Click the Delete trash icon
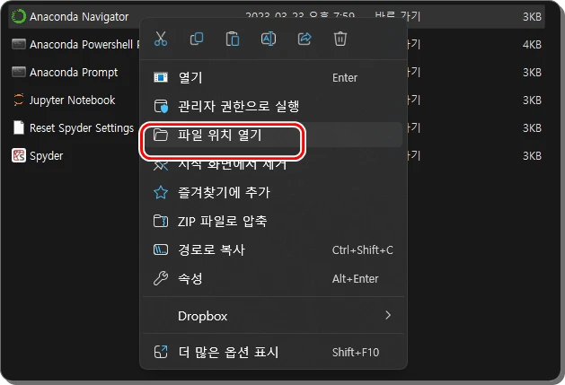 [x=340, y=39]
